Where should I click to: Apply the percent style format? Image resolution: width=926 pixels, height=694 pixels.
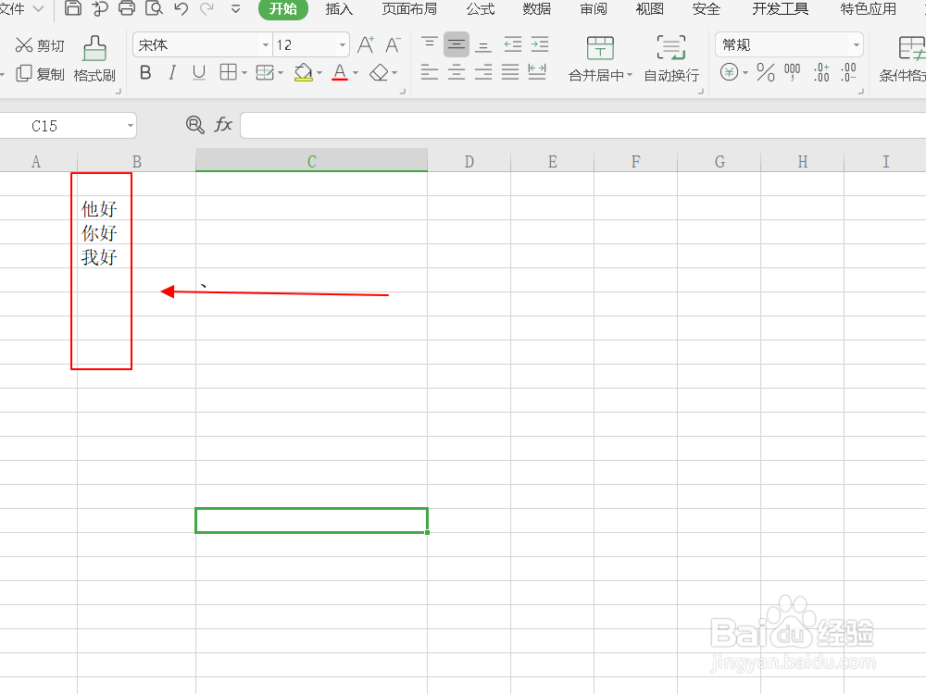point(766,72)
